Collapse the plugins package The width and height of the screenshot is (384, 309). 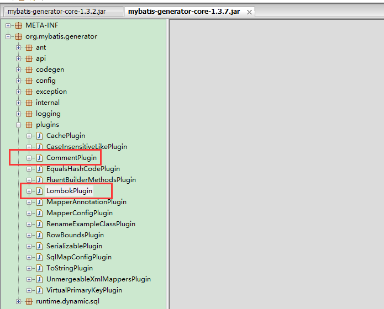[18, 125]
